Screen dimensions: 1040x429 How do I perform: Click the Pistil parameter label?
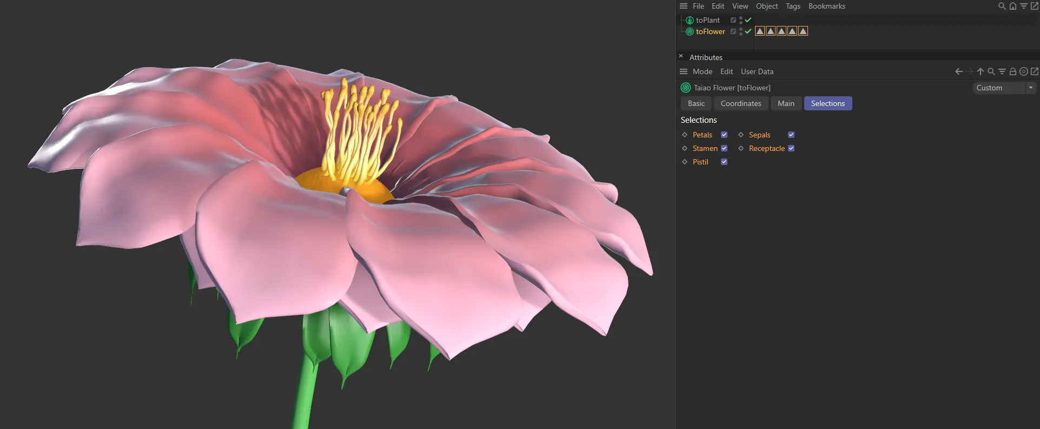click(x=700, y=162)
